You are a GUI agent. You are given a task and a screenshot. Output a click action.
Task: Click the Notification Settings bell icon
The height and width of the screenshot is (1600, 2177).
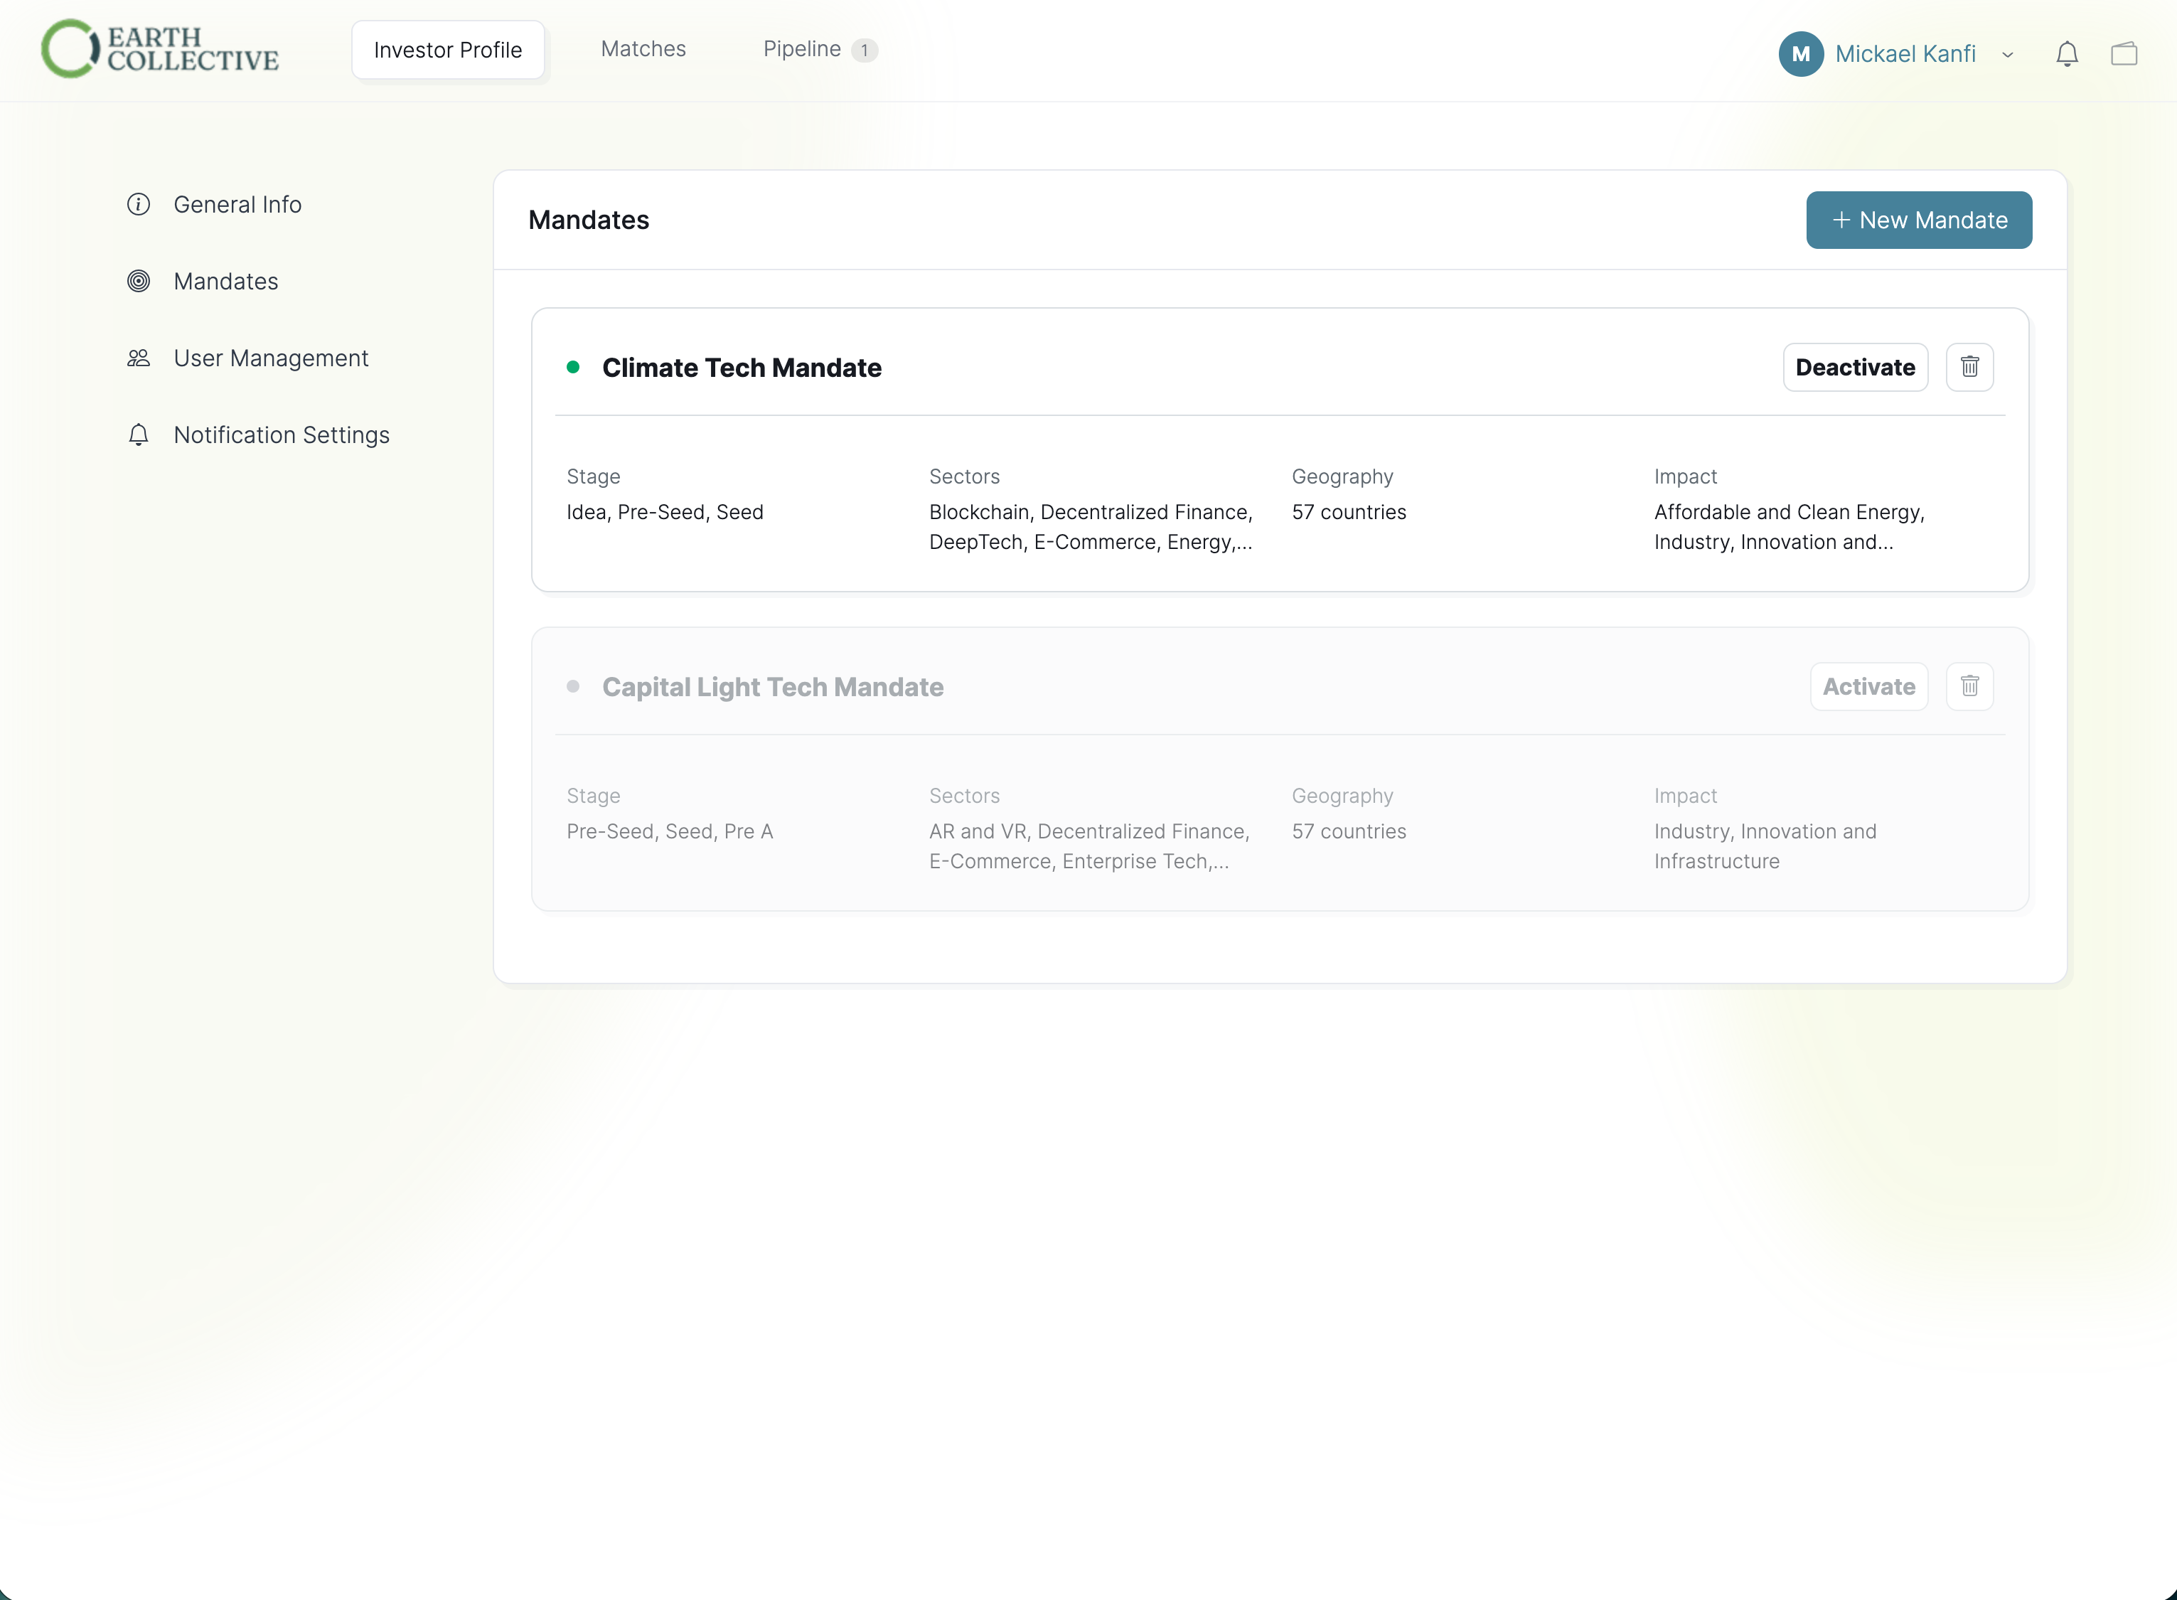[137, 435]
